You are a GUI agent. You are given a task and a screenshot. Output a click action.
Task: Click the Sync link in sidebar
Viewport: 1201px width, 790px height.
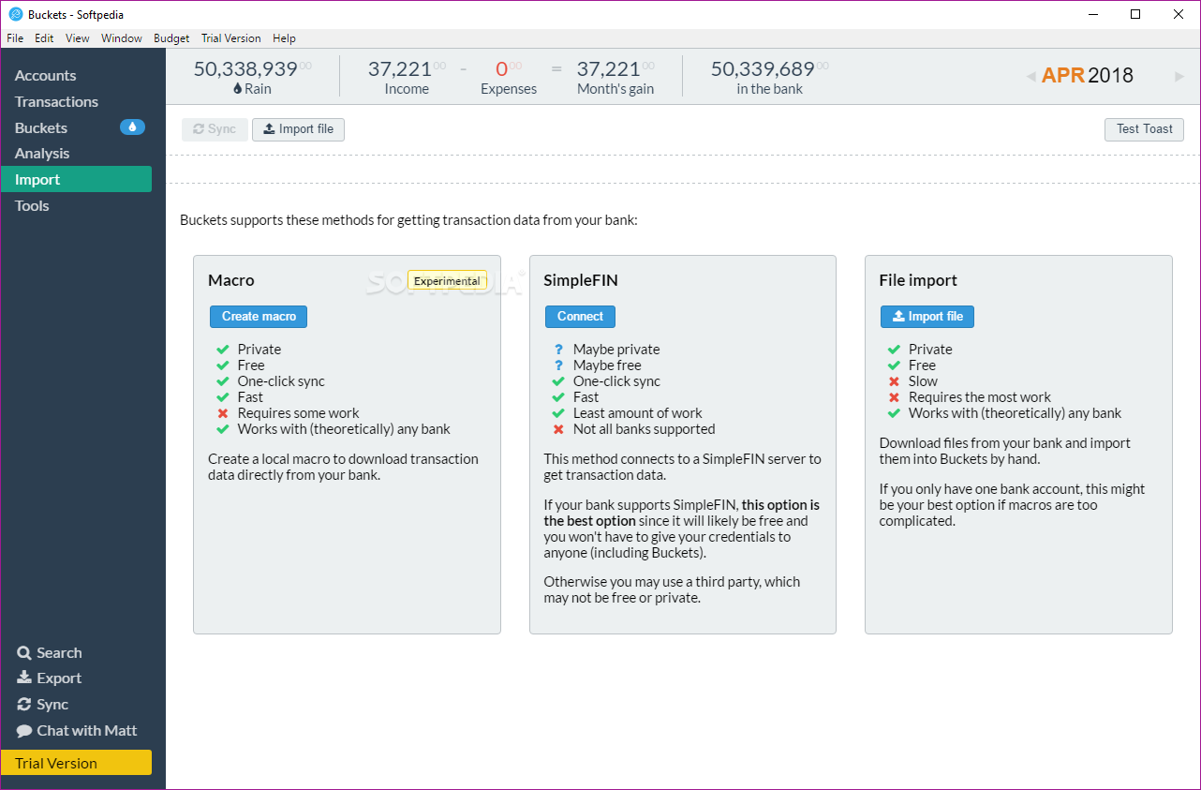pos(52,705)
